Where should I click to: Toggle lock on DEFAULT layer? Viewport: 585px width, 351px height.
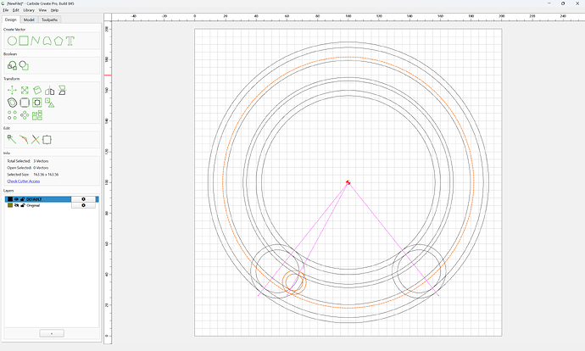coord(22,199)
